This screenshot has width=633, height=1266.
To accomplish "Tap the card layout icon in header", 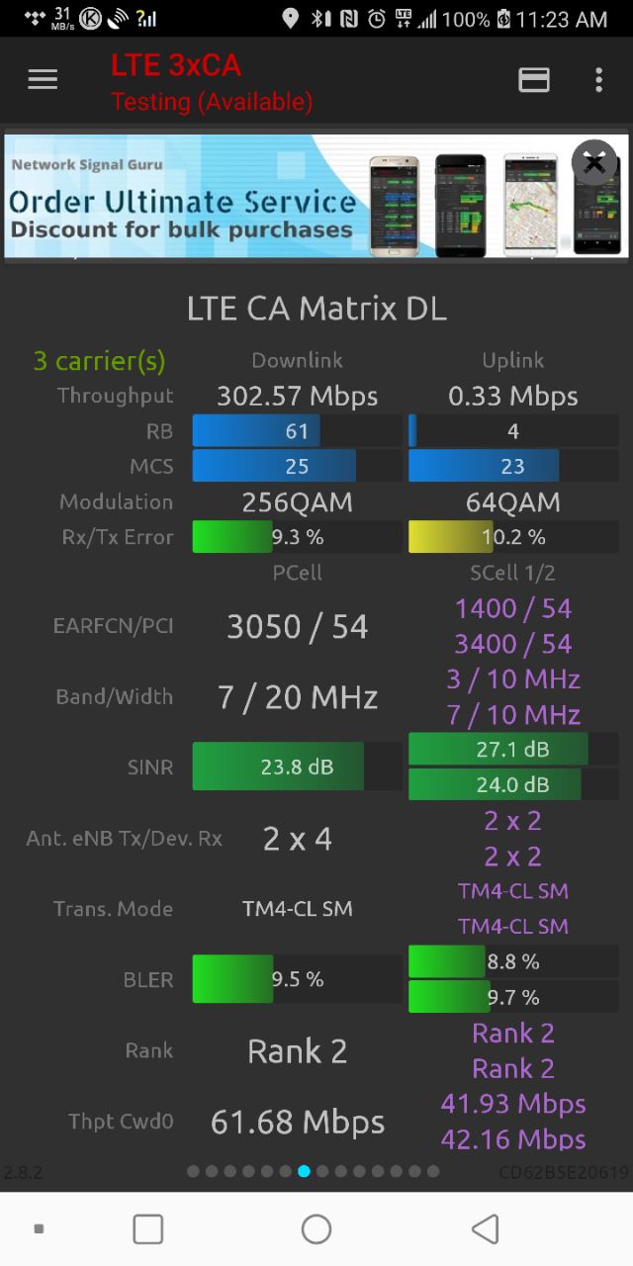I will (x=534, y=80).
